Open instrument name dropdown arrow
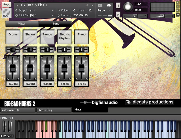This screenshot has width=181, height=139. point(17,5)
